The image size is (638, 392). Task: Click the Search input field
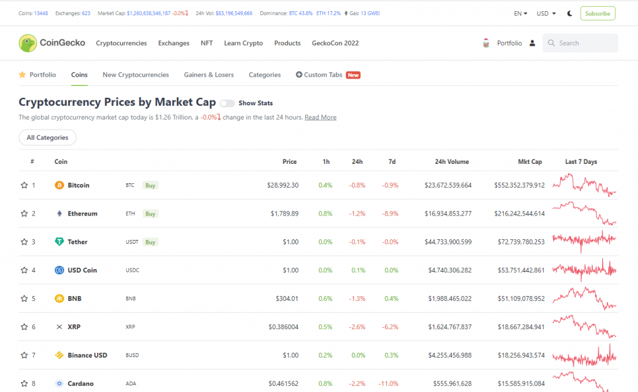tap(580, 43)
